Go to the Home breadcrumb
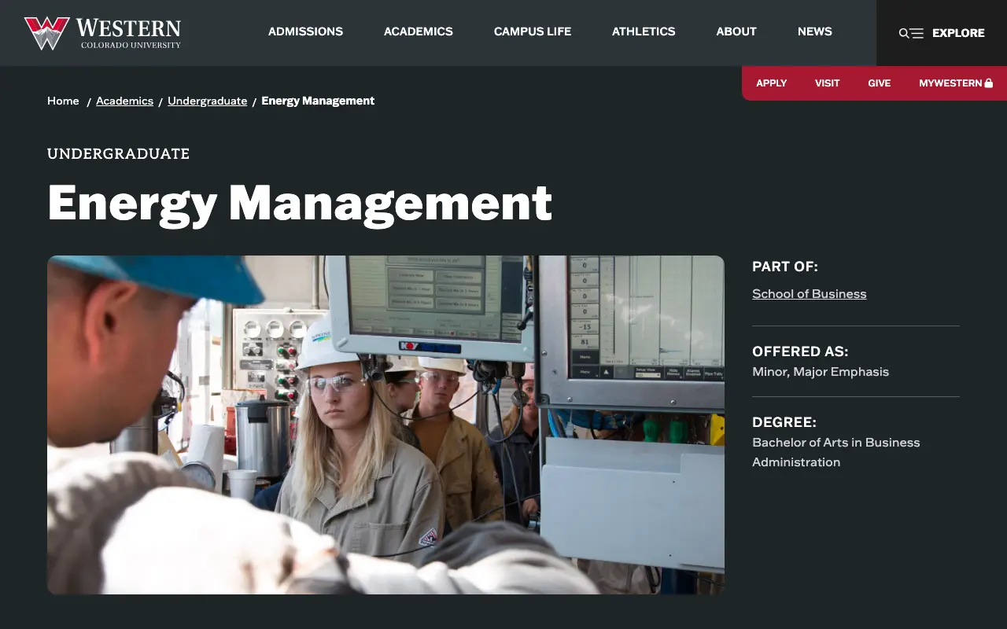This screenshot has width=1007, height=629. click(63, 101)
